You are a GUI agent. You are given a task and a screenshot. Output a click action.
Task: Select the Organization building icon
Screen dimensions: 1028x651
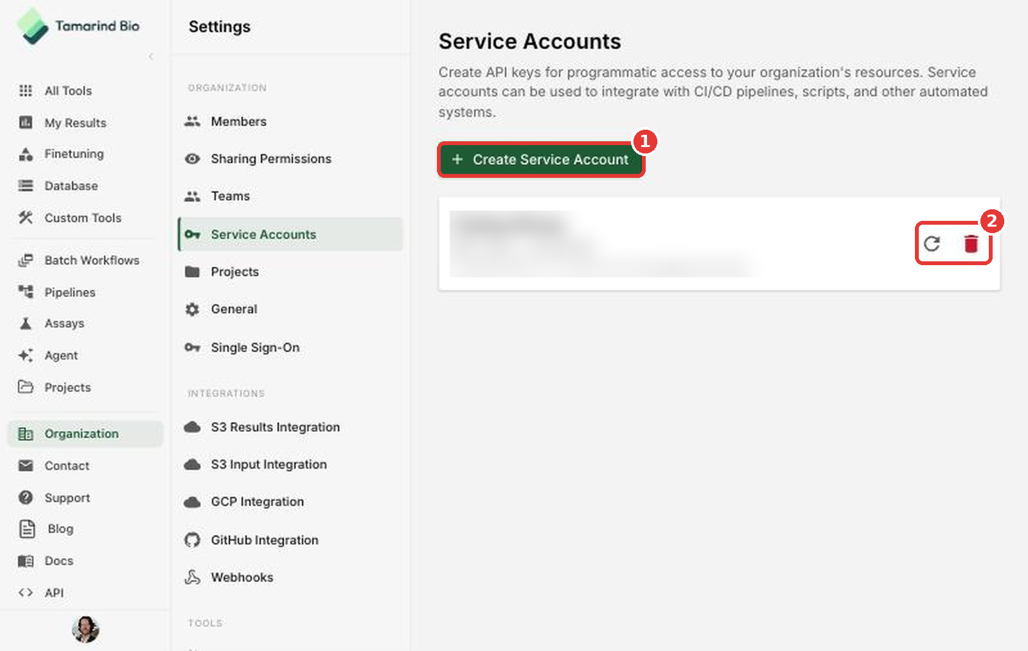[x=26, y=434]
